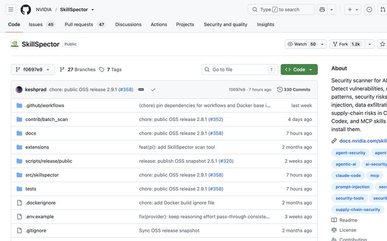View the 7 Tags link
The image size is (387, 241).
(x=110, y=69)
